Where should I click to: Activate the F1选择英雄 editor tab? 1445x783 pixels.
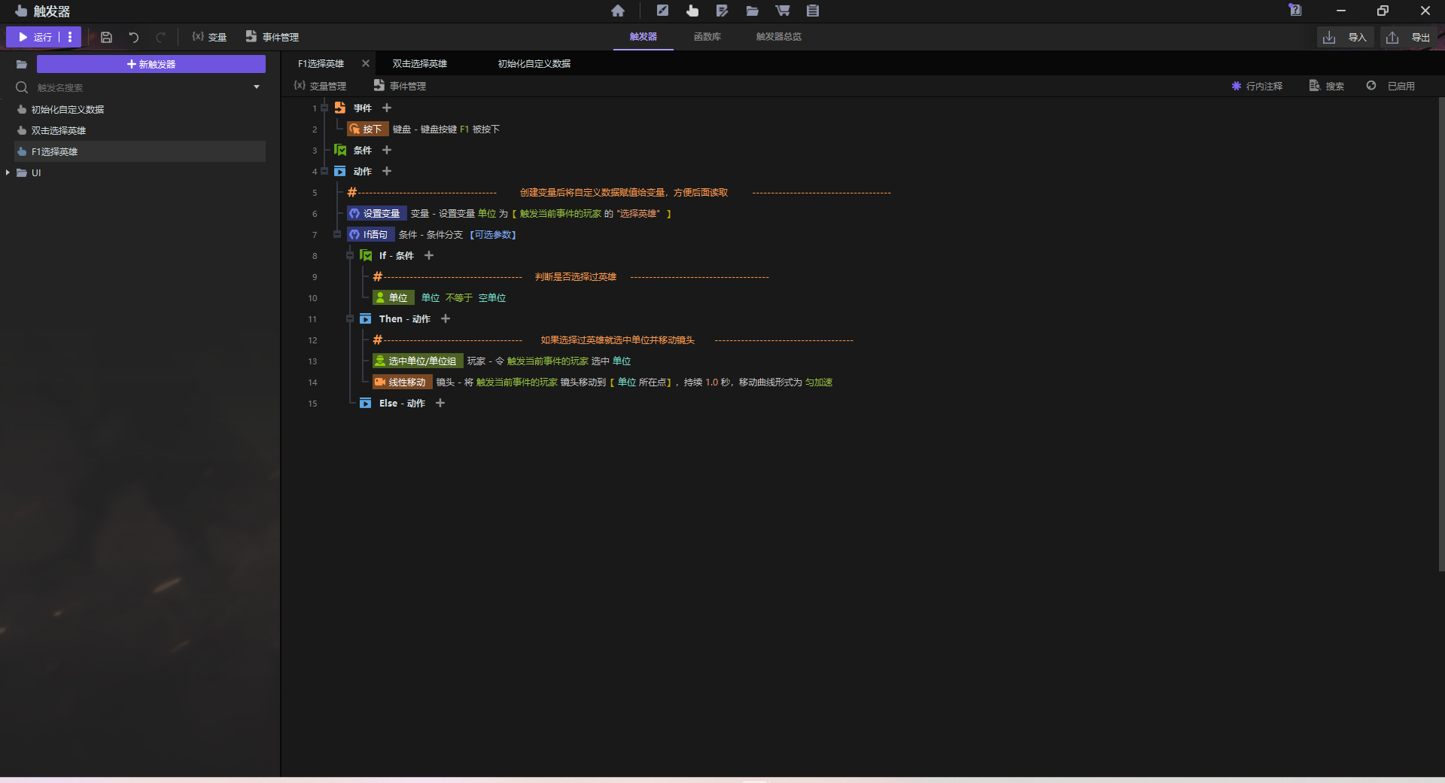pos(321,64)
